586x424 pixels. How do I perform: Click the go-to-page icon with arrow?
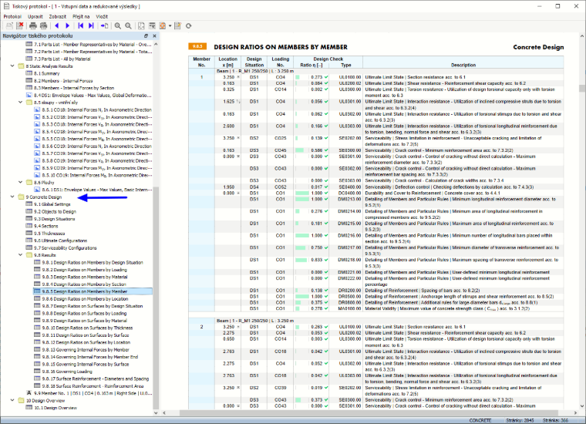104,25
